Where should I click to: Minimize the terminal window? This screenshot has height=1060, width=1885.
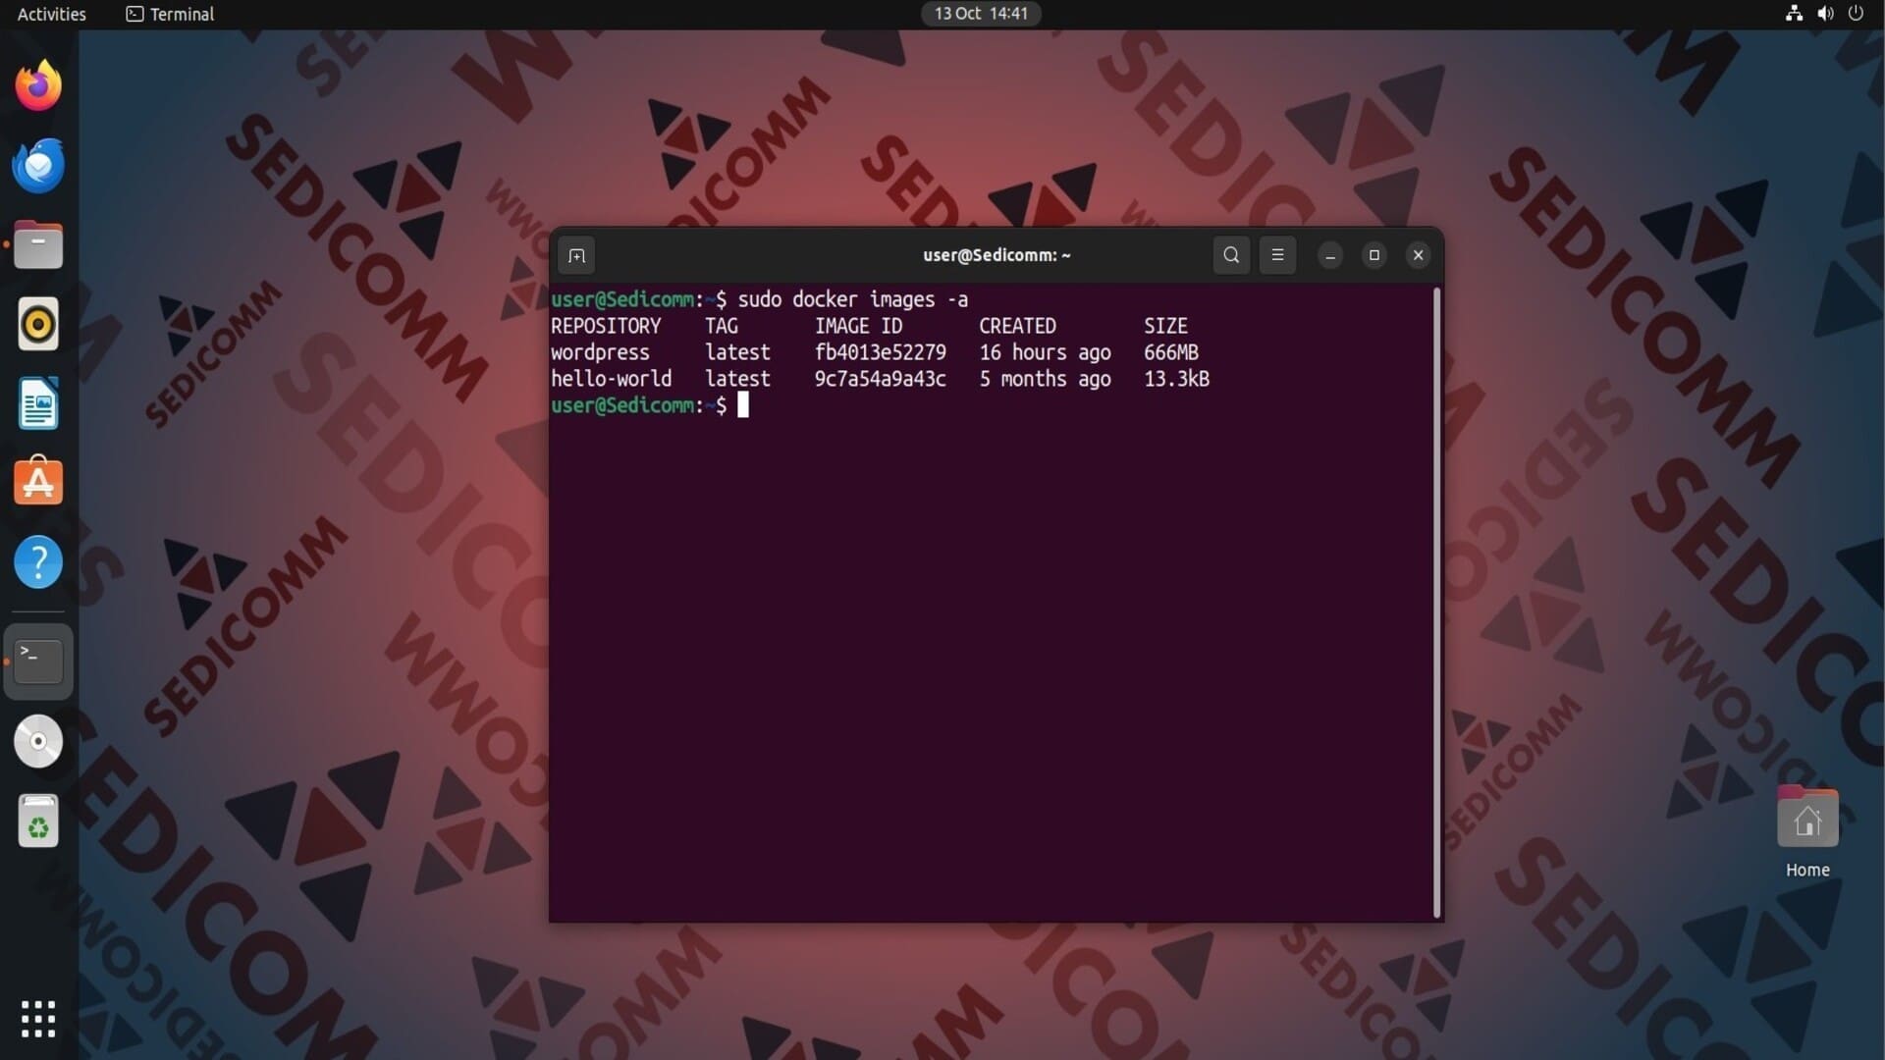click(x=1330, y=255)
